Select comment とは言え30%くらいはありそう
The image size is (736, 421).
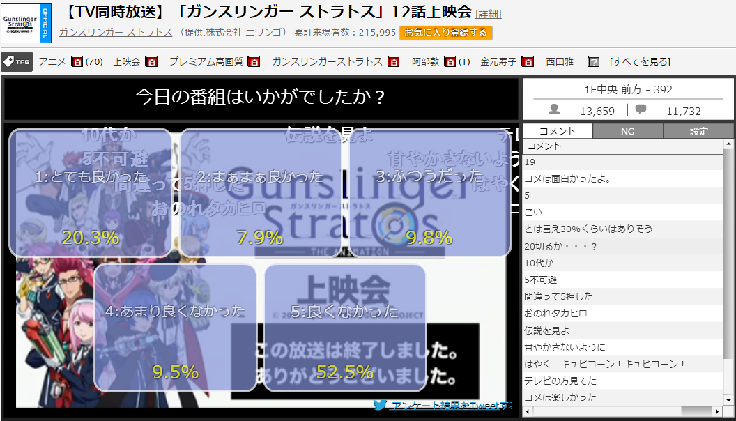(x=622, y=229)
